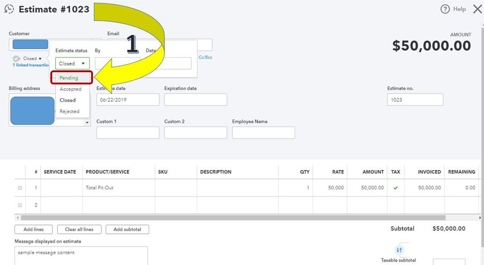This screenshot has width=484, height=265.
Task: Open the Estimate status Closed dropdown
Action: tap(72, 63)
